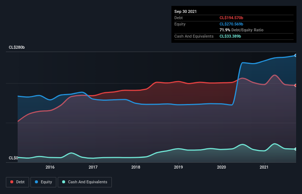The width and height of the screenshot is (302, 194).
Task: Click the Equity label in tooltip
Action: (180, 24)
